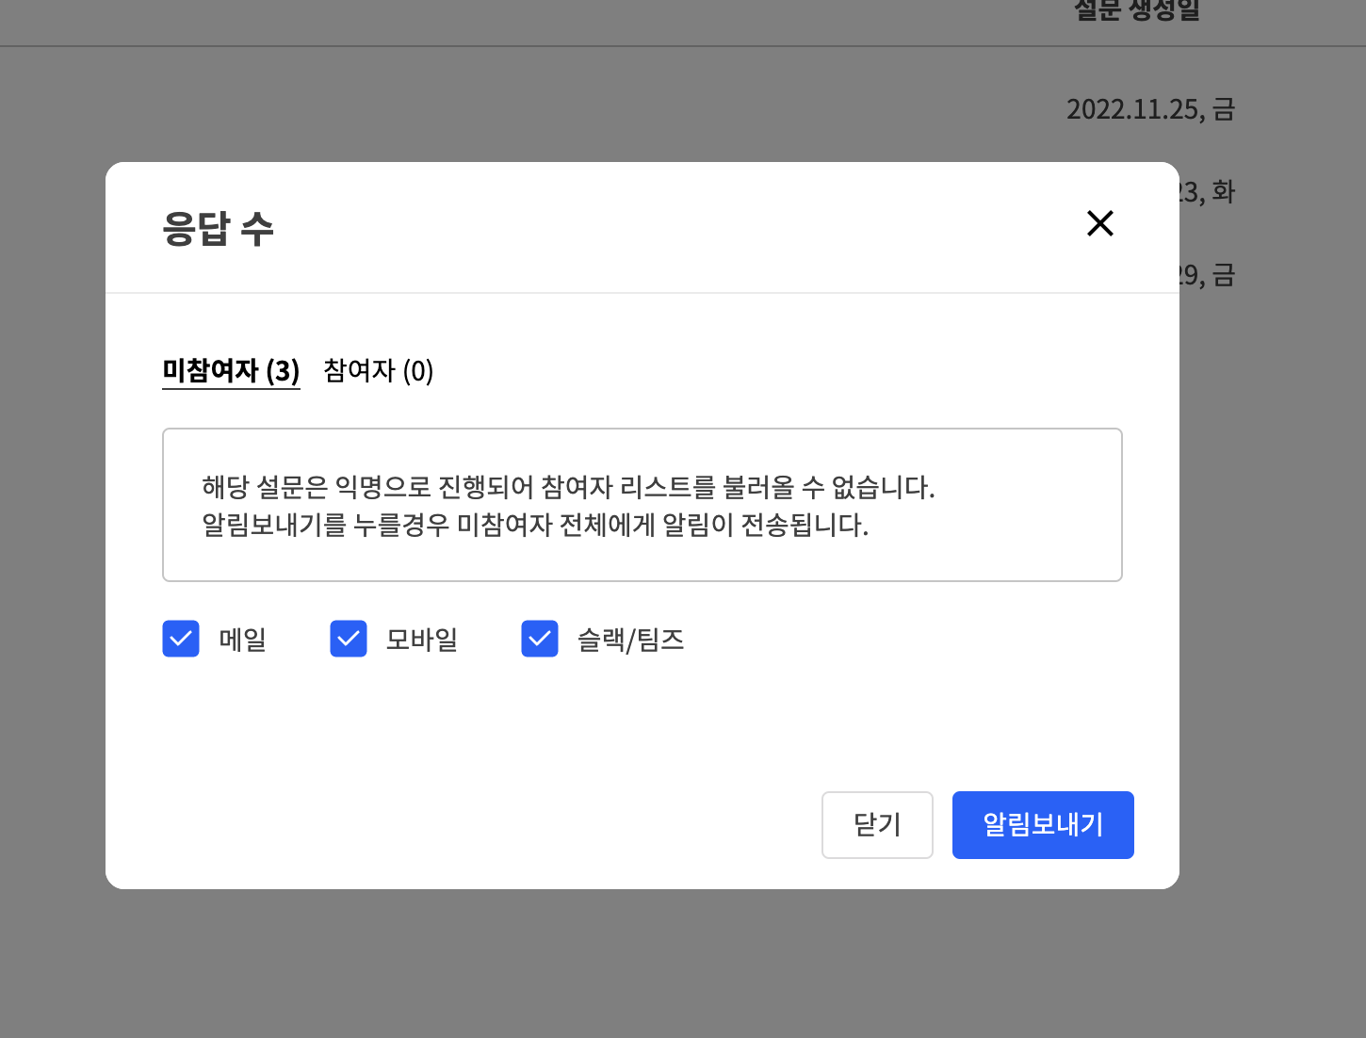Click the 메일 label text
Screen dimensions: 1366x1038
[x=243, y=640]
